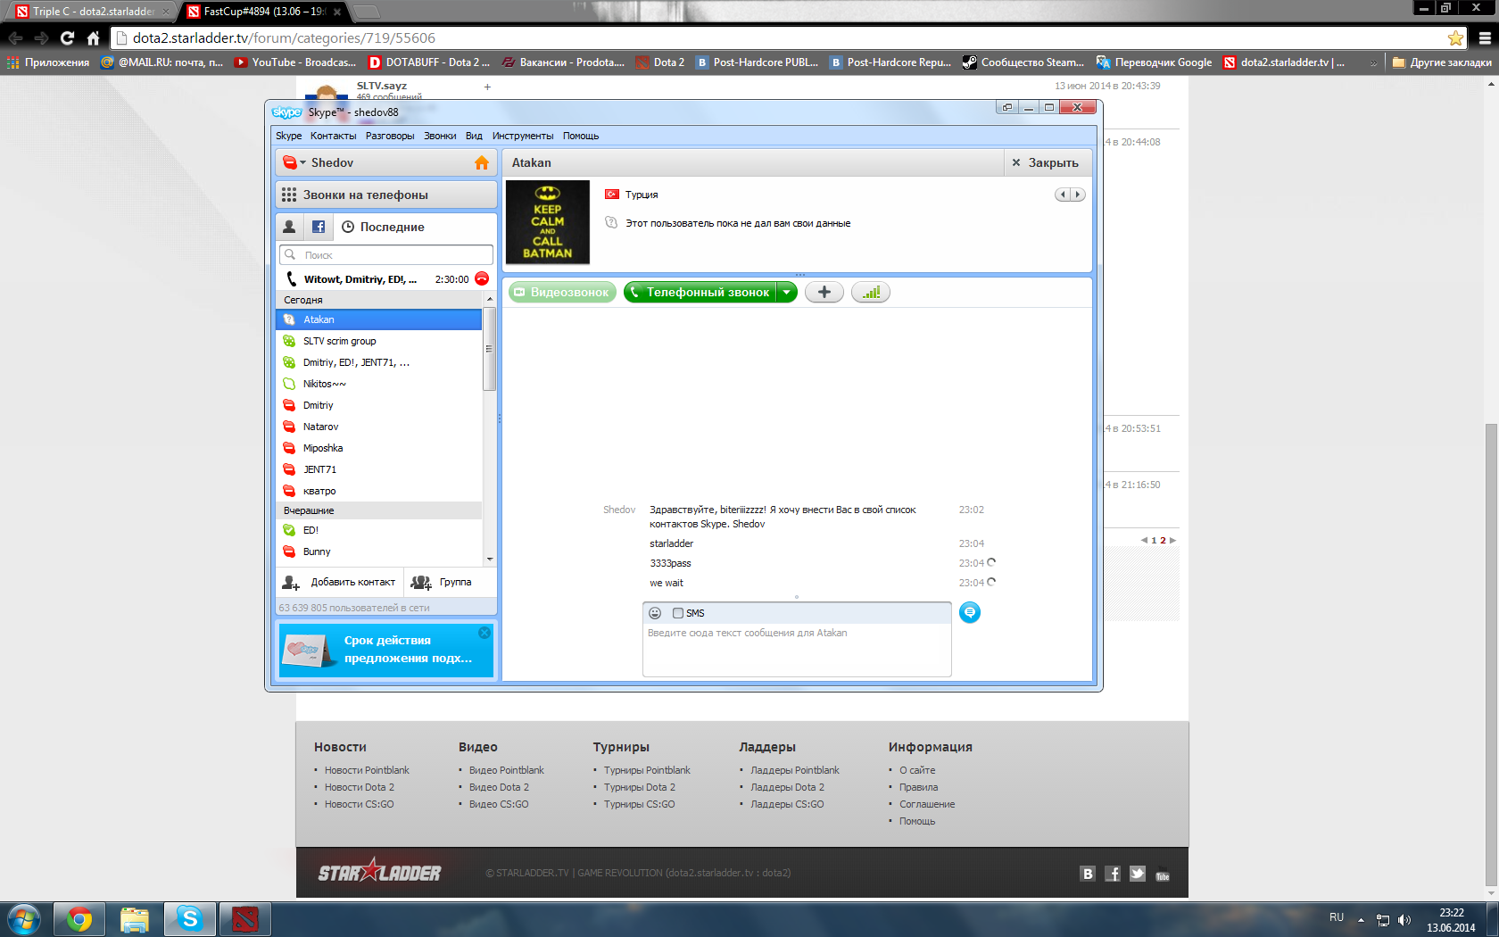Select the Miposhka contact
The width and height of the screenshot is (1499, 937).
coord(379,448)
